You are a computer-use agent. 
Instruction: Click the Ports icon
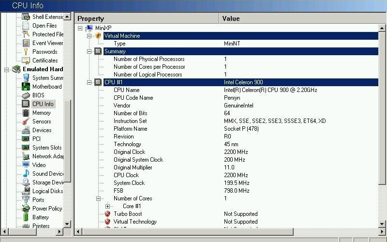coord(26,199)
